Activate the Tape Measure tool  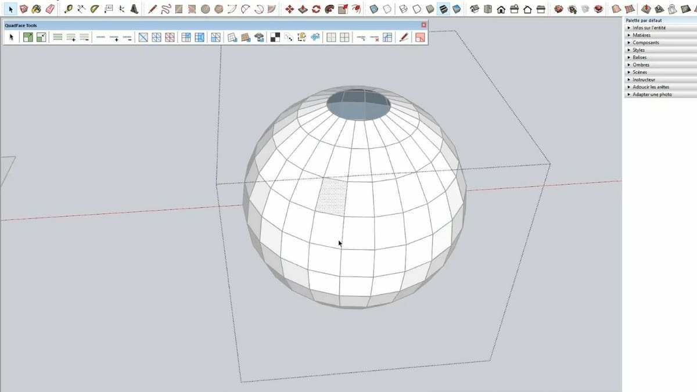click(69, 9)
